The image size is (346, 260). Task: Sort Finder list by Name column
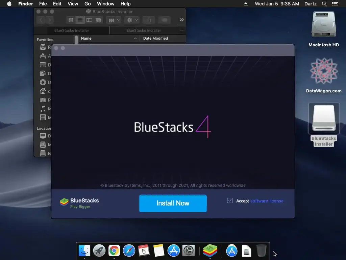(x=86, y=38)
